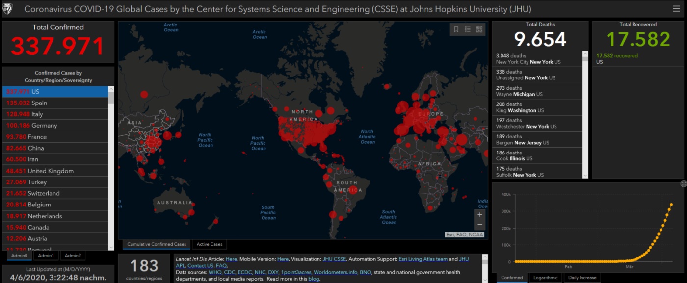Select Italy with 128.948 cases
This screenshot has width=687, height=283.
[55, 114]
